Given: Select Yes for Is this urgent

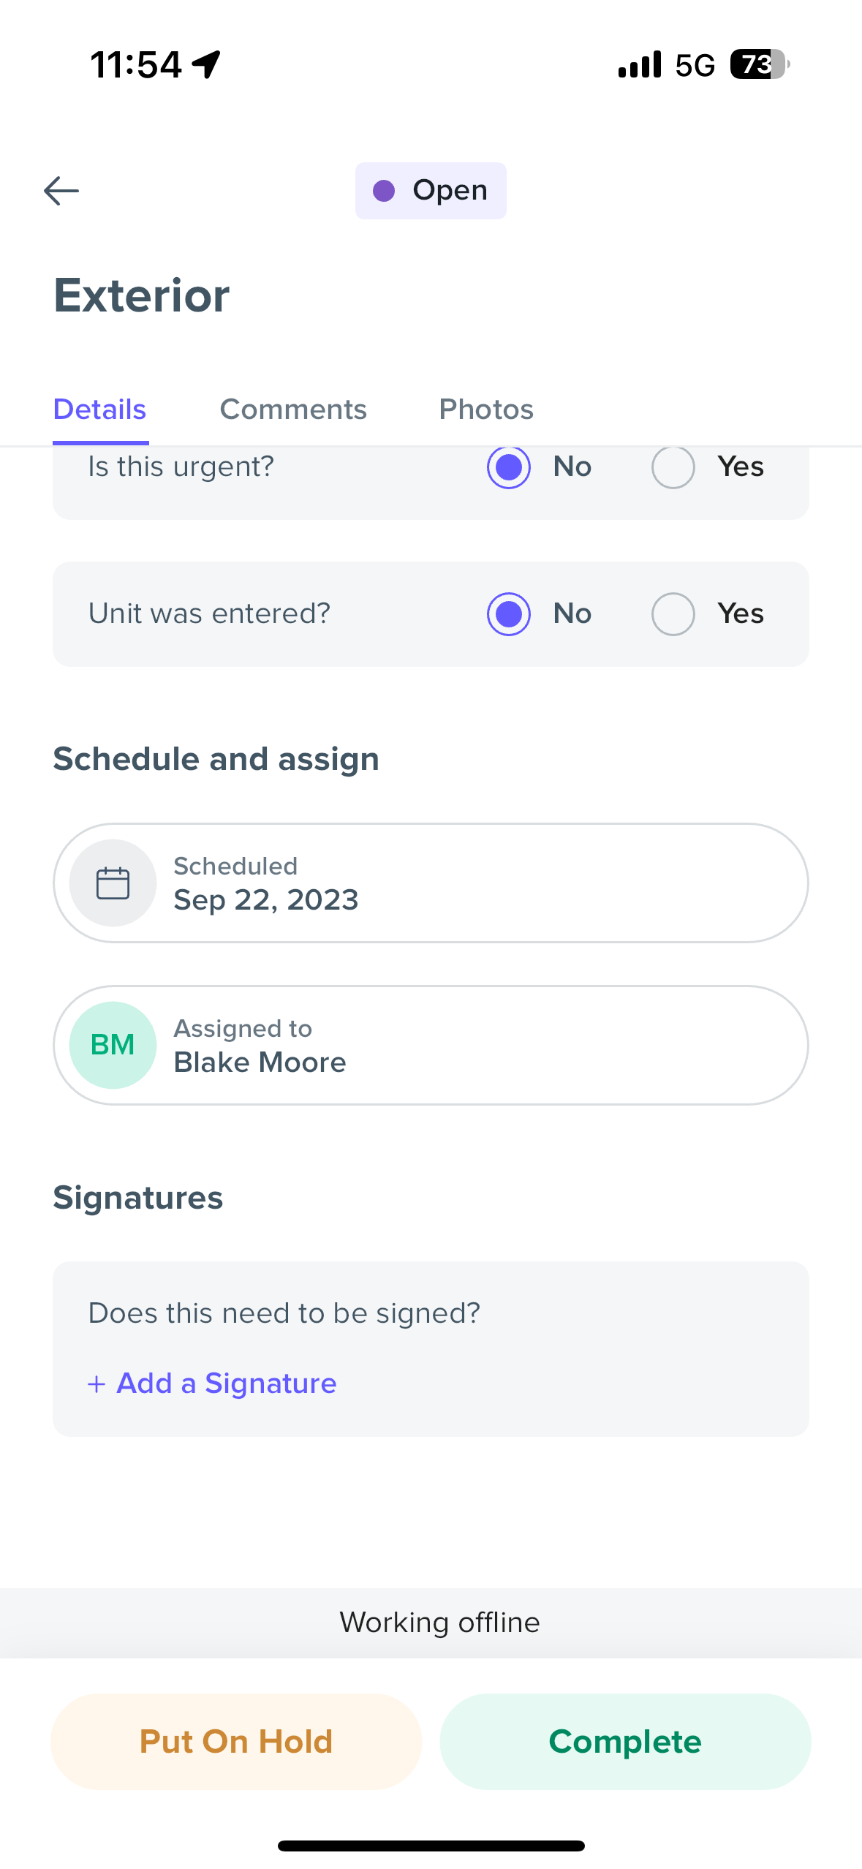Looking at the screenshot, I should pos(673,467).
